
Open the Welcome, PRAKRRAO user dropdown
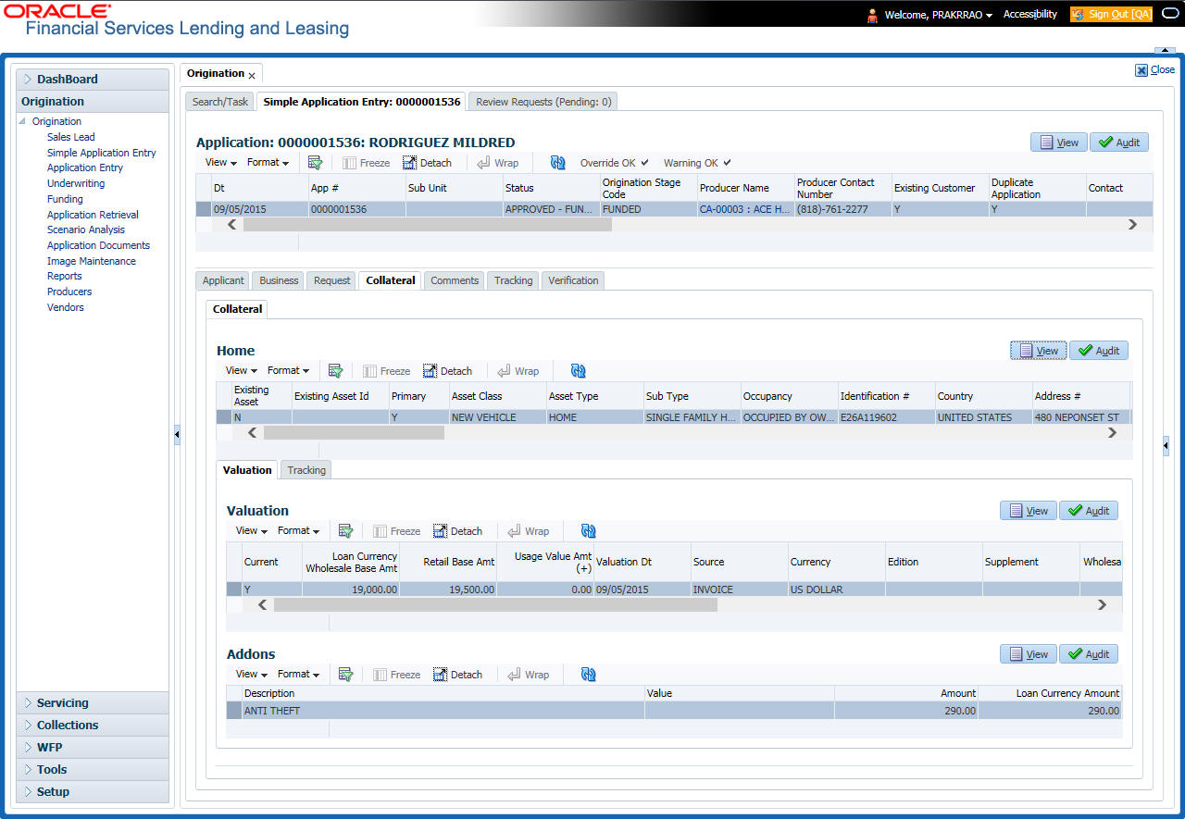point(938,15)
